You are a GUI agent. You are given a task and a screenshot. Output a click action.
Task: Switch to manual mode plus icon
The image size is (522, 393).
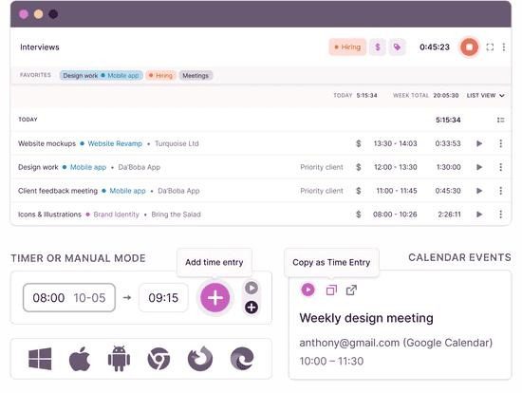tap(252, 308)
